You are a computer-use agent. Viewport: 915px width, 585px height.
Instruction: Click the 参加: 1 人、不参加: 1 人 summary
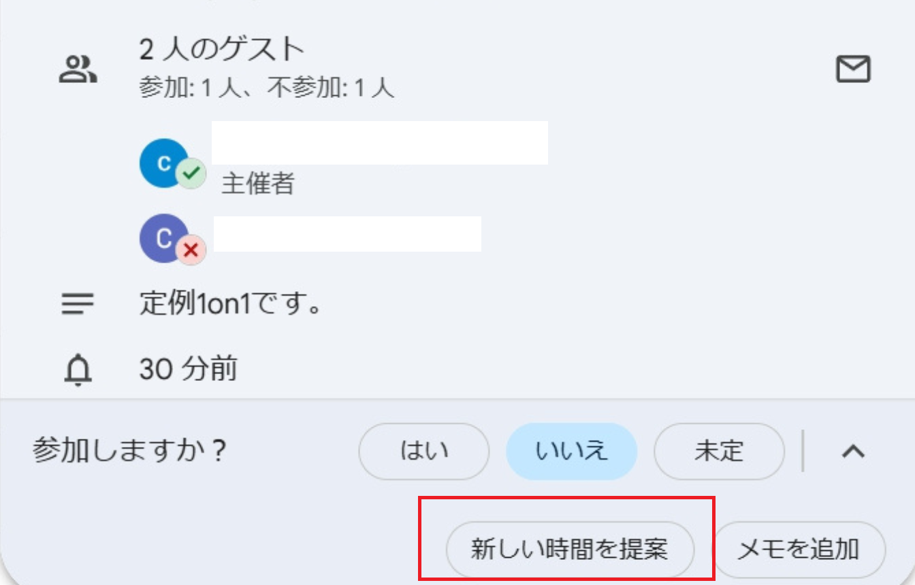(x=267, y=88)
